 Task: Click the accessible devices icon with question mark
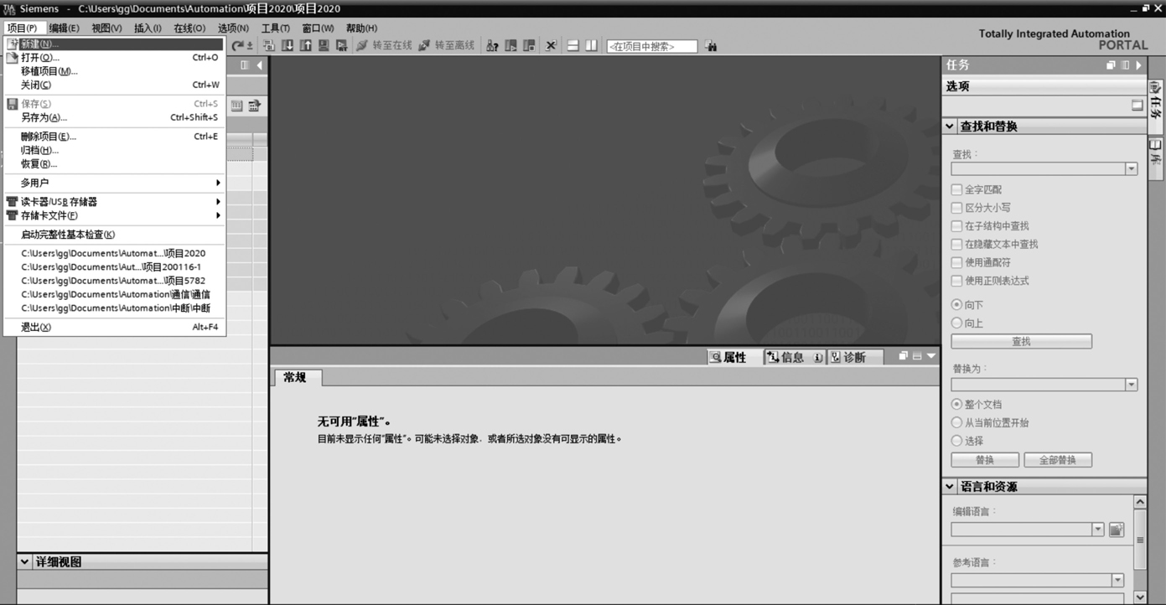click(492, 45)
